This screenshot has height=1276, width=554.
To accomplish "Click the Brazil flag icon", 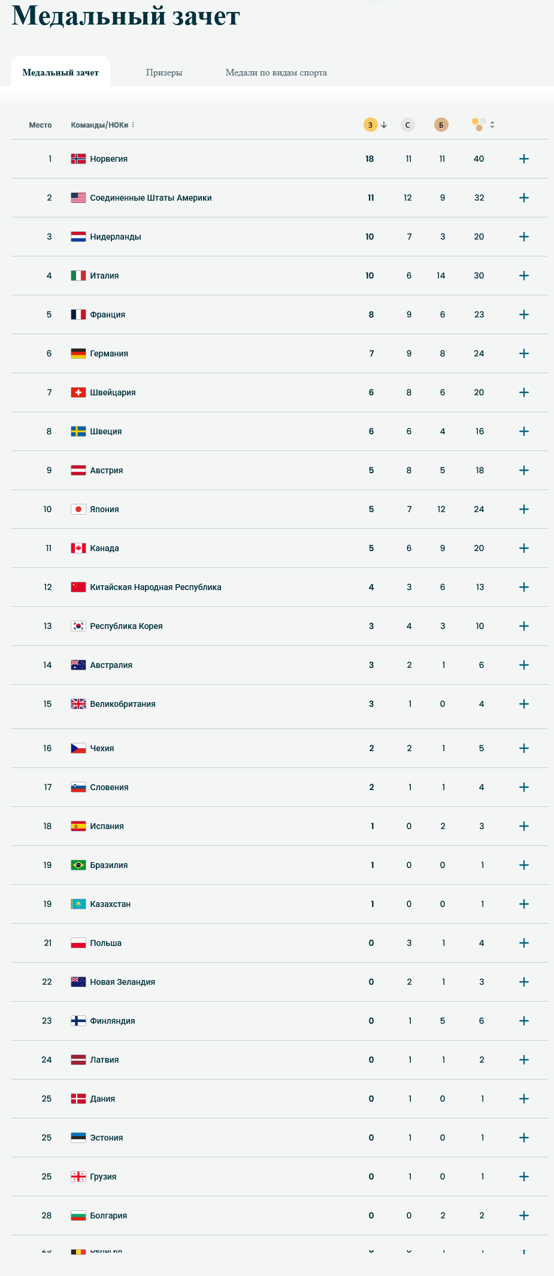I will (78, 865).
